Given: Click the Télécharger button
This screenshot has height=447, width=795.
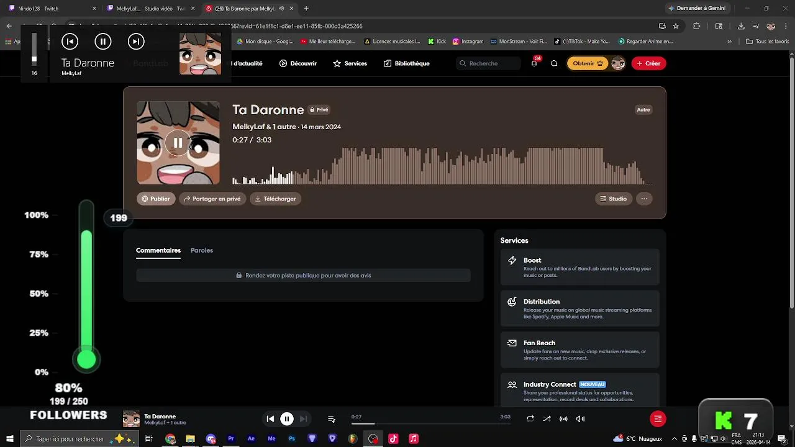Looking at the screenshot, I should click(x=275, y=199).
